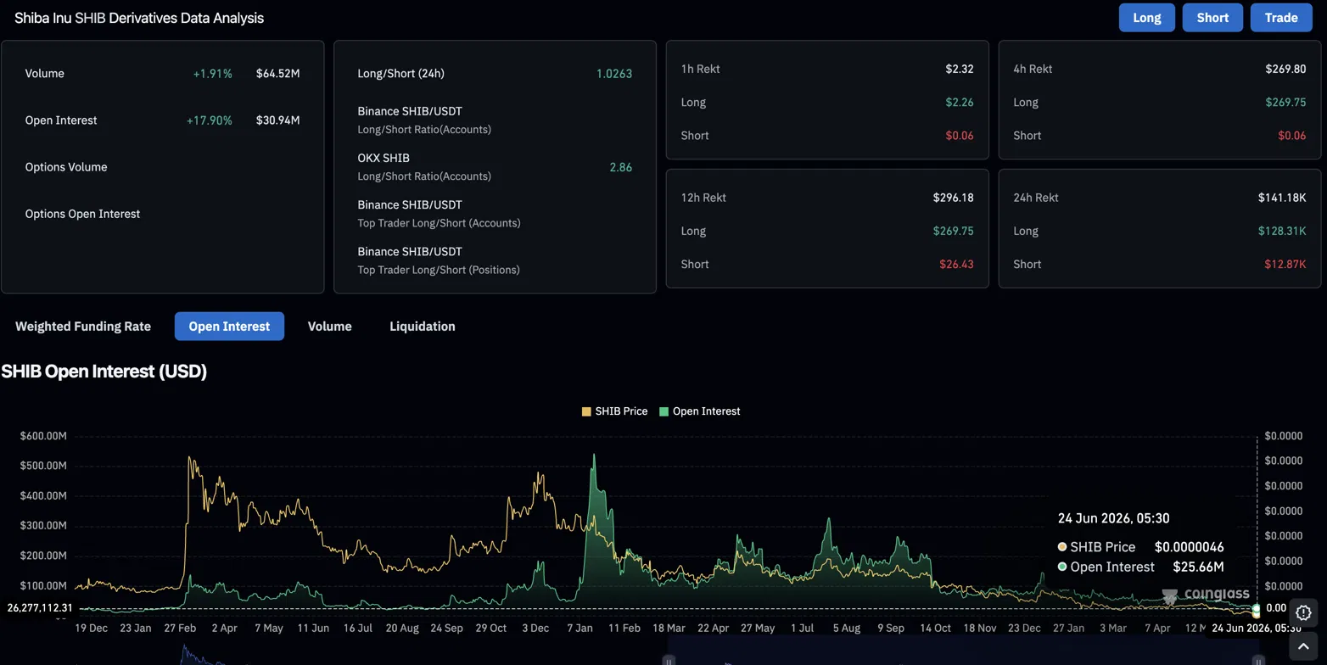Image resolution: width=1327 pixels, height=665 pixels.
Task: Select the OKX 2.86 ratio value
Action: (621, 167)
